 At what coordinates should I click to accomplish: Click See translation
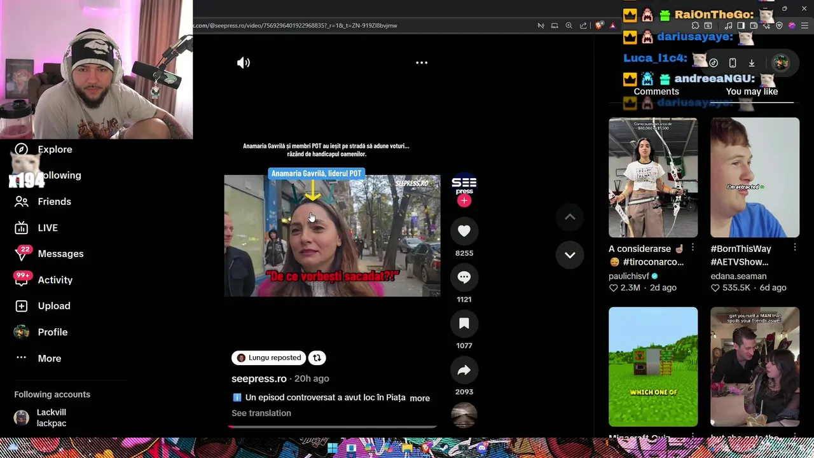click(261, 413)
